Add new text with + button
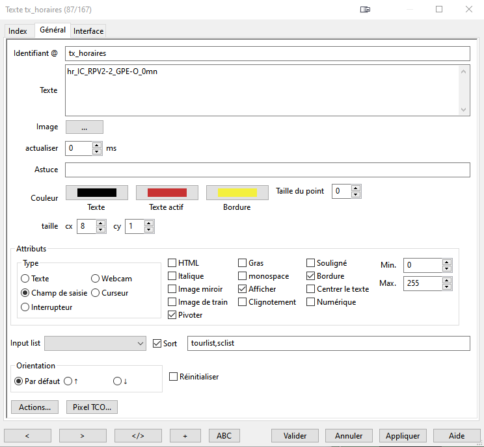 (x=185, y=435)
